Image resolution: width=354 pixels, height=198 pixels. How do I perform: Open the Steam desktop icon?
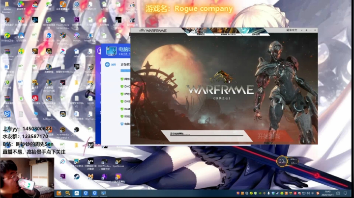pos(77,177)
